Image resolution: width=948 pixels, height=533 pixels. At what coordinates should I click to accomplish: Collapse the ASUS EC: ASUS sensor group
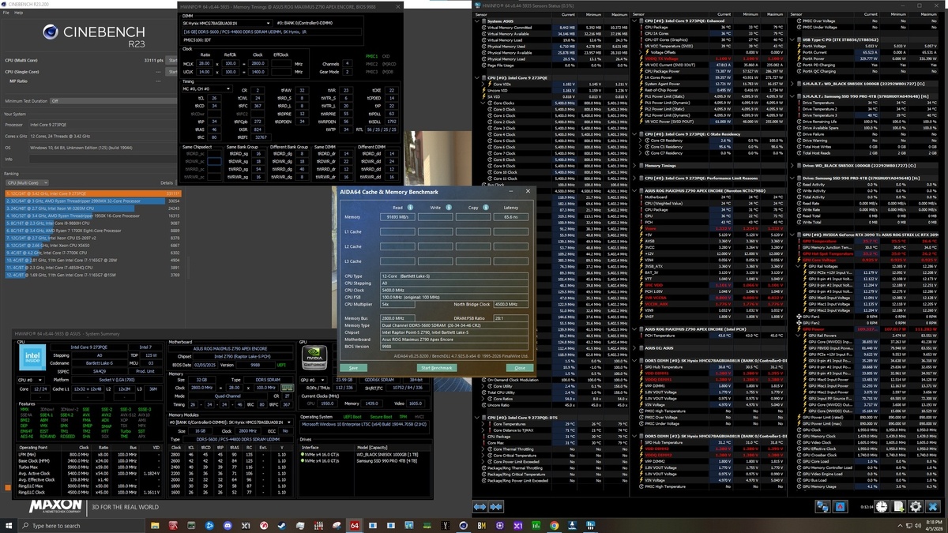634,348
